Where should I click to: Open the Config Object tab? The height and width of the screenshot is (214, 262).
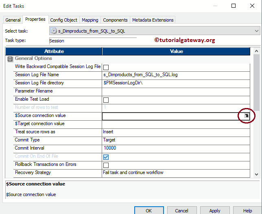point(63,20)
